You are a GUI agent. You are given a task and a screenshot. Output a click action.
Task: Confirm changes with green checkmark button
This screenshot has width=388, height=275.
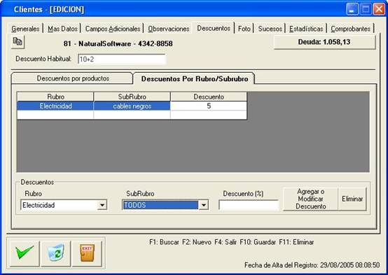[25, 253]
